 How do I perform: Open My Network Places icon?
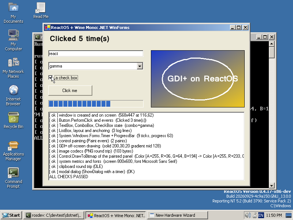click(x=14, y=68)
